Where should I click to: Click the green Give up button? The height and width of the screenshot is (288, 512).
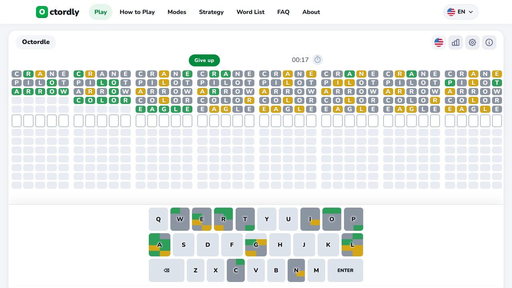[x=204, y=60]
